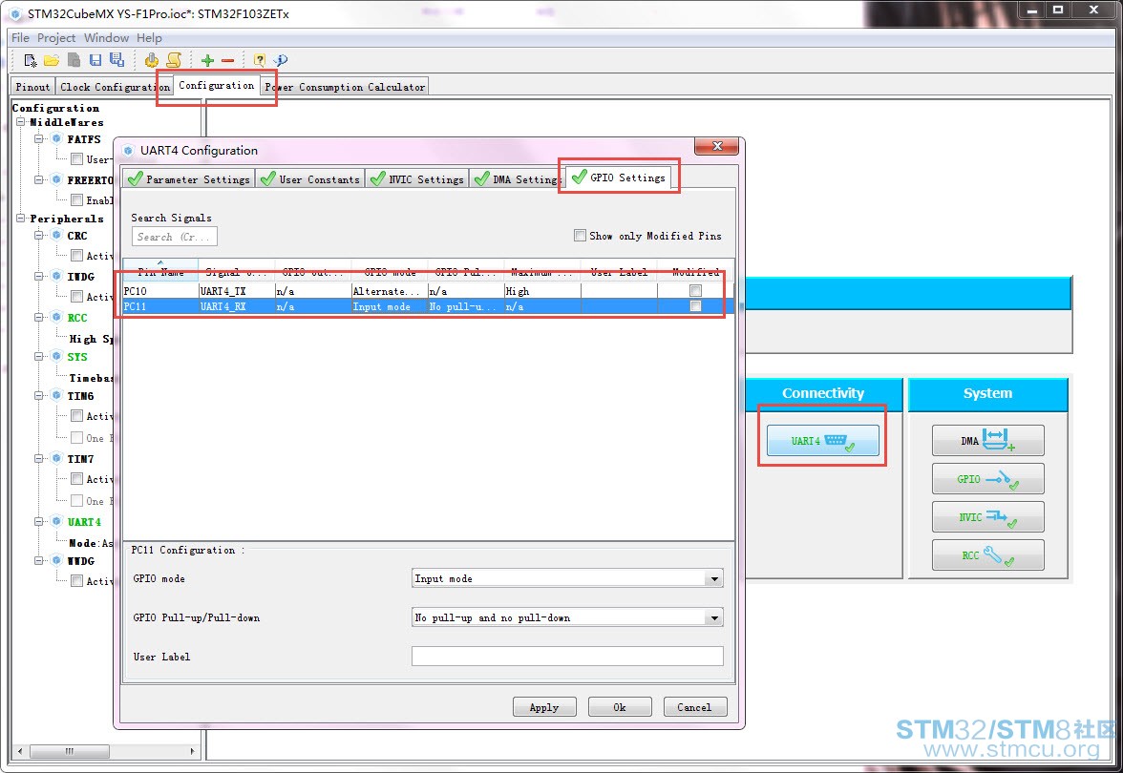
Task: Click the Save Project floppy icon
Action: [x=95, y=60]
